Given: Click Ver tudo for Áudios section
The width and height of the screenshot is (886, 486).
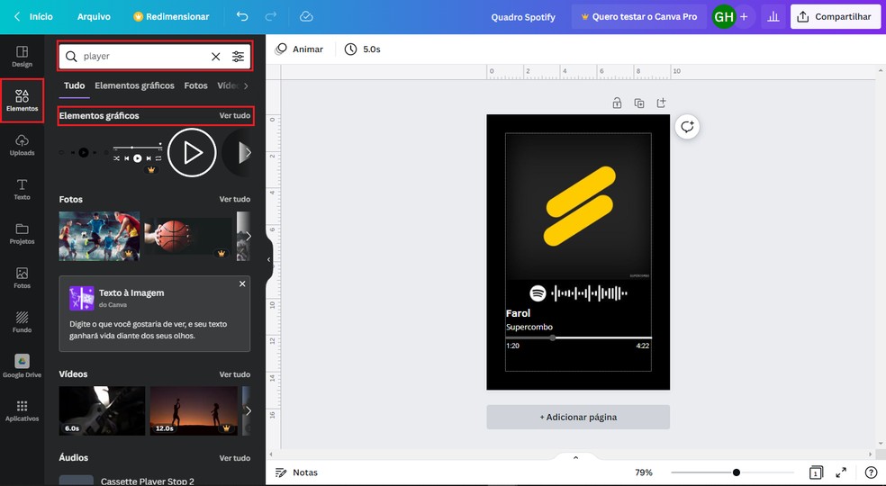Looking at the screenshot, I should pos(234,458).
